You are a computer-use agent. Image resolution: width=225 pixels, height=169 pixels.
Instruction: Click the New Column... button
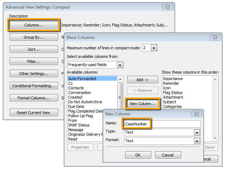[x=143, y=104]
